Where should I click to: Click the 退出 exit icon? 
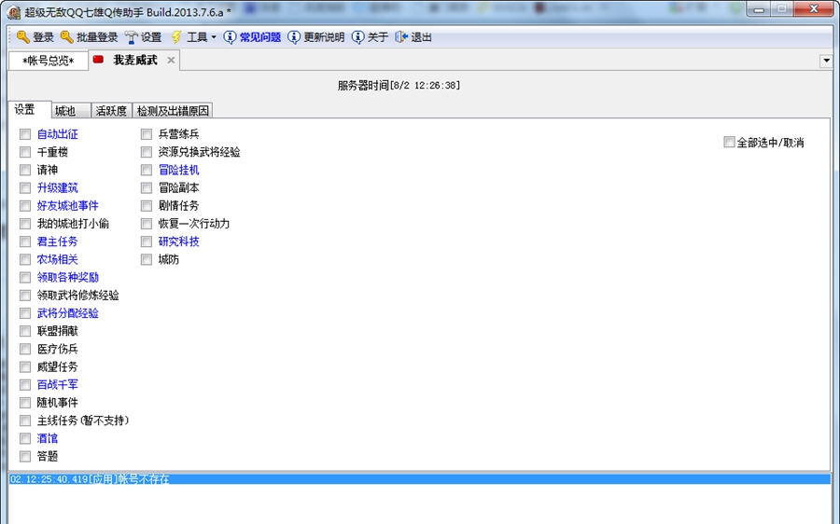401,37
